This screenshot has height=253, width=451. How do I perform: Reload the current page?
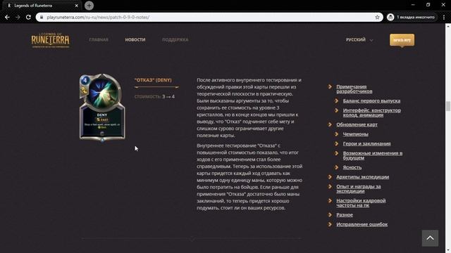(x=28, y=17)
